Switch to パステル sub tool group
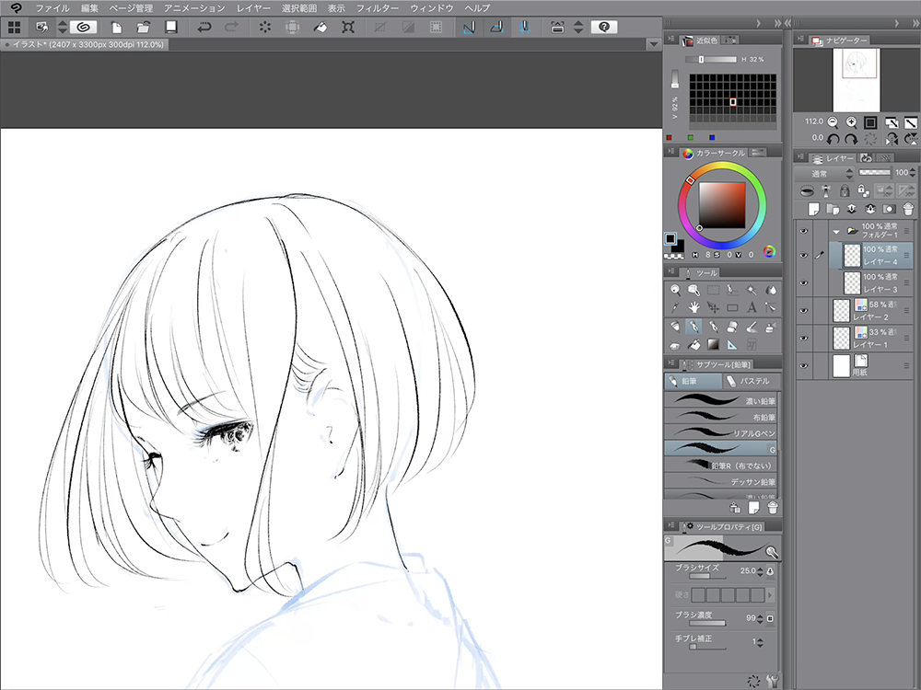This screenshot has height=690, width=921. click(x=752, y=381)
